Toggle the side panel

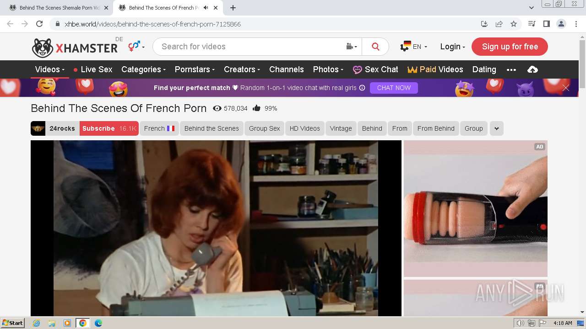pyautogui.click(x=546, y=24)
